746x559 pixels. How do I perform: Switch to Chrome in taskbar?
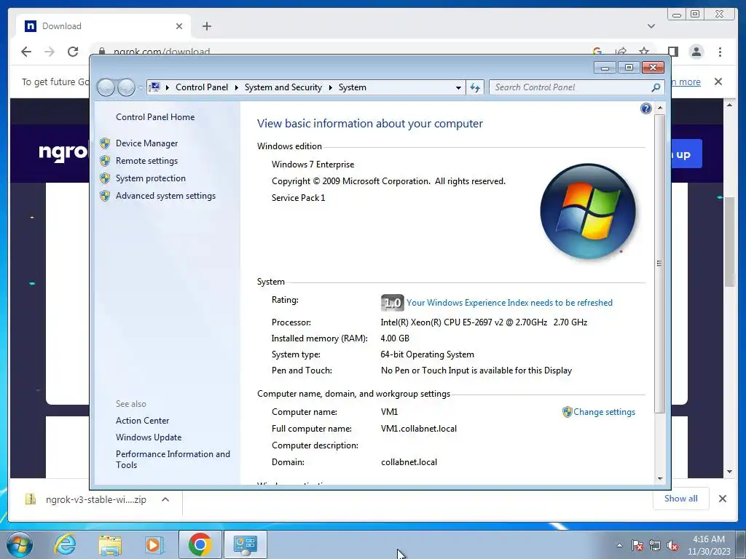pos(200,544)
